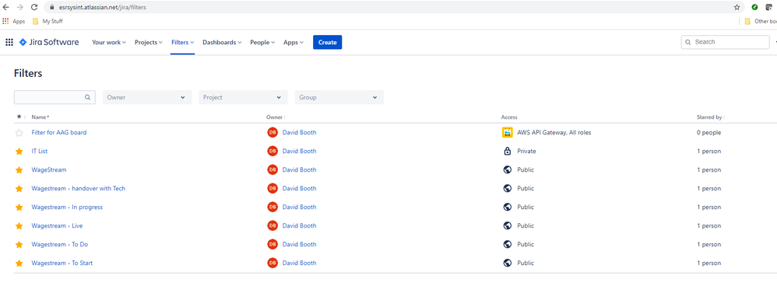The width and height of the screenshot is (777, 286).
Task: Unstar Wagestream - handover with Tech
Action: [x=19, y=189]
